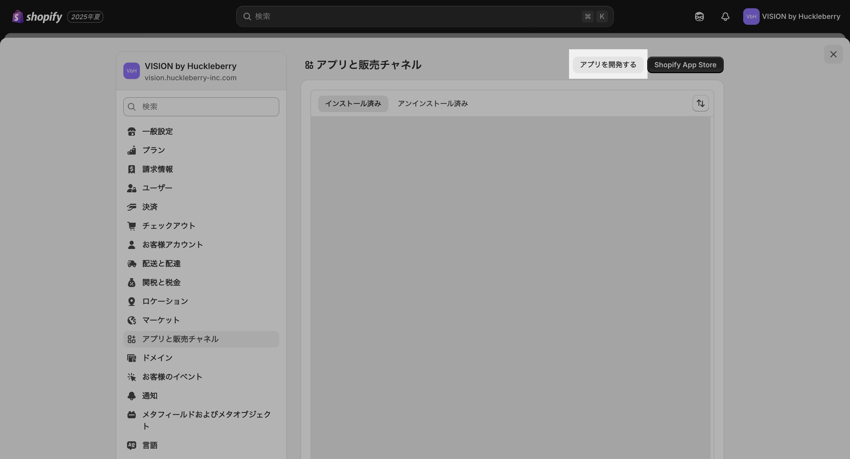
Task: Open VISION by Huckleberry account menu
Action: pyautogui.click(x=791, y=17)
